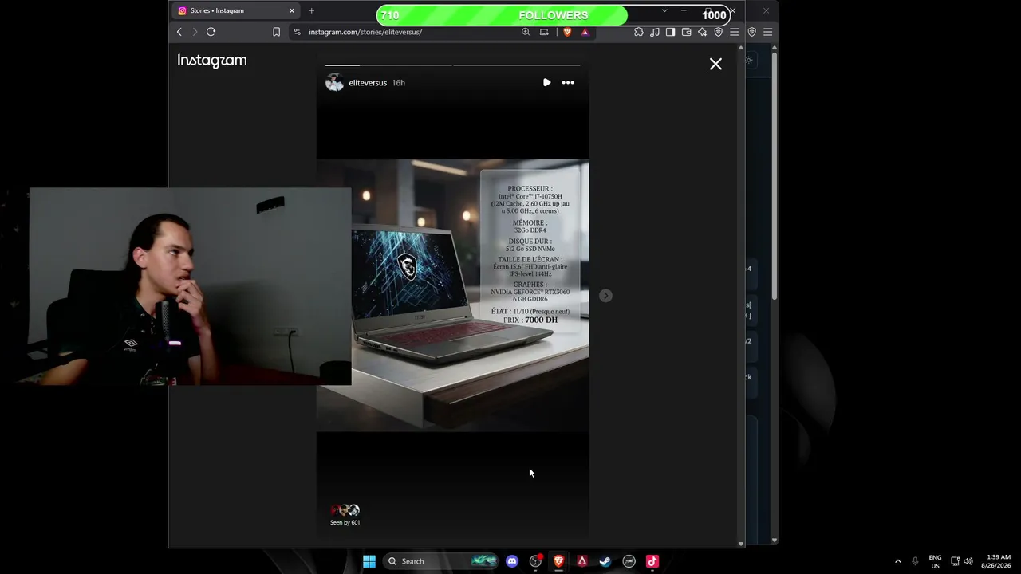Open the background window's hamburger menu
The width and height of the screenshot is (1021, 574).
(x=767, y=32)
